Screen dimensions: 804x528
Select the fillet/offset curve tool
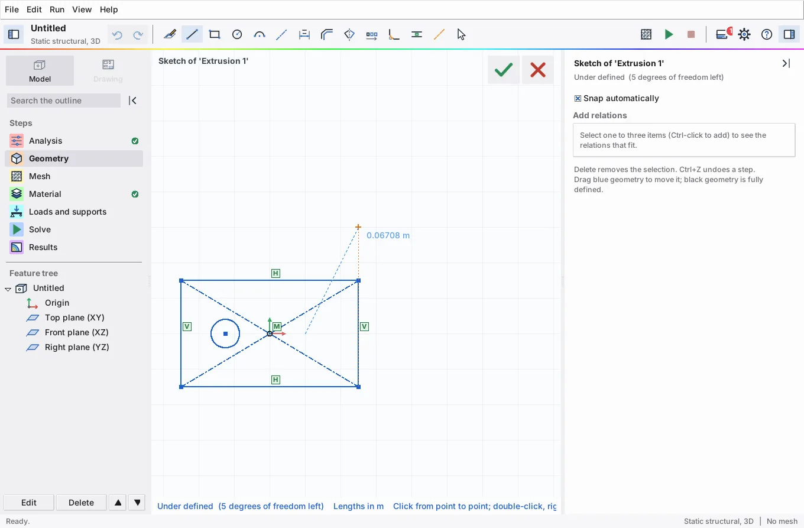pyautogui.click(x=327, y=34)
